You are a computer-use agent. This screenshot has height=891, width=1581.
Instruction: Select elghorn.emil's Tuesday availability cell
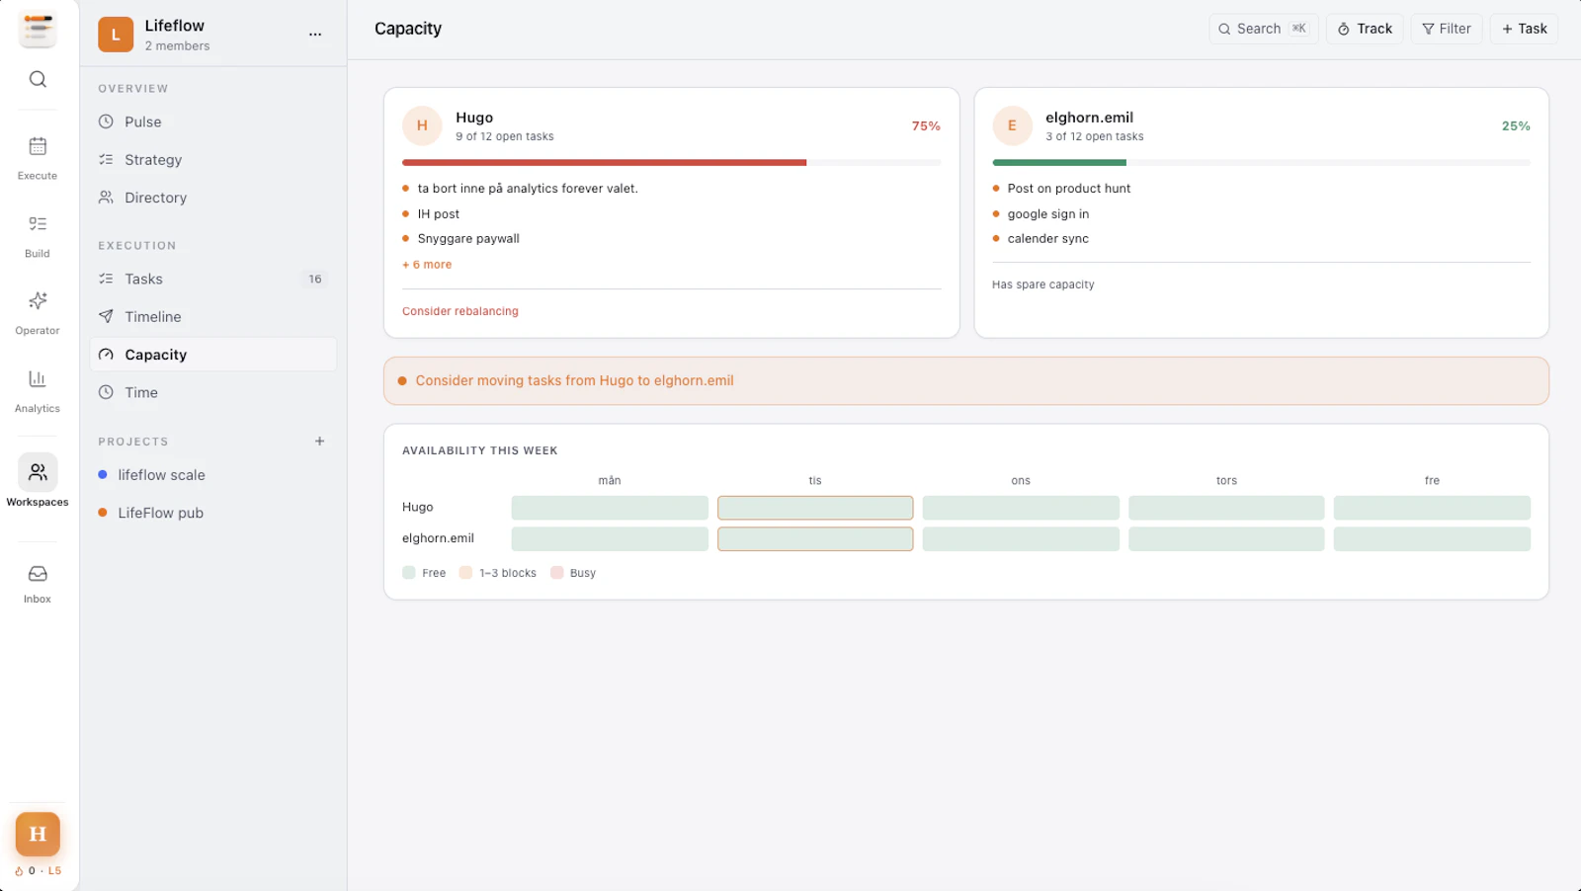coord(815,538)
